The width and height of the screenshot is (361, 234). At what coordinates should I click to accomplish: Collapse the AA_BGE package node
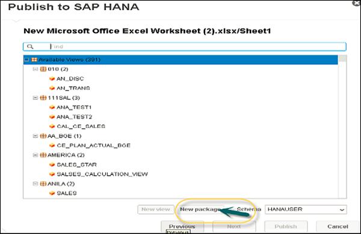(x=35, y=136)
